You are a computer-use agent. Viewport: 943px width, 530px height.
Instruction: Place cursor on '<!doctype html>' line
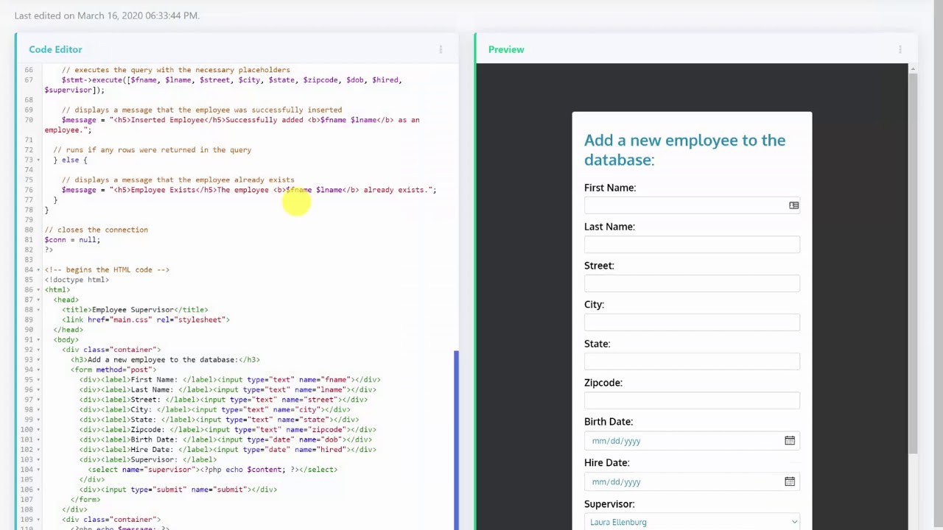click(x=77, y=280)
